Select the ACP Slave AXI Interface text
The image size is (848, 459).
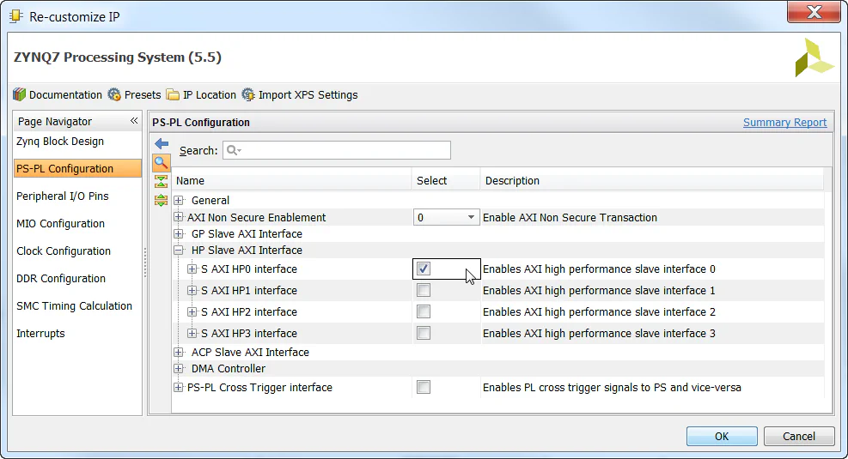[x=250, y=352]
